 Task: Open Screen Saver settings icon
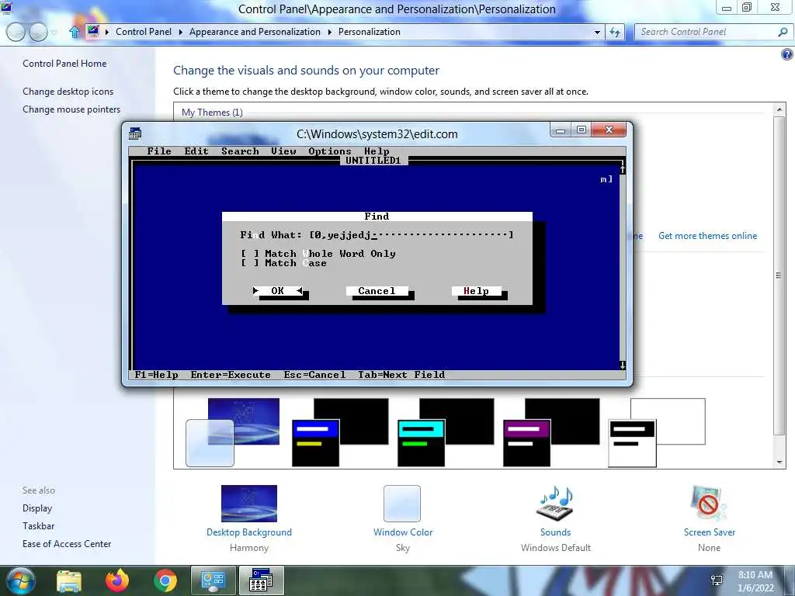tap(709, 504)
